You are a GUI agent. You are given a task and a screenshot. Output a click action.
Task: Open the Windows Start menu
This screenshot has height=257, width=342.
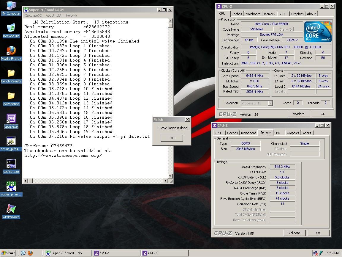(x=8, y=253)
